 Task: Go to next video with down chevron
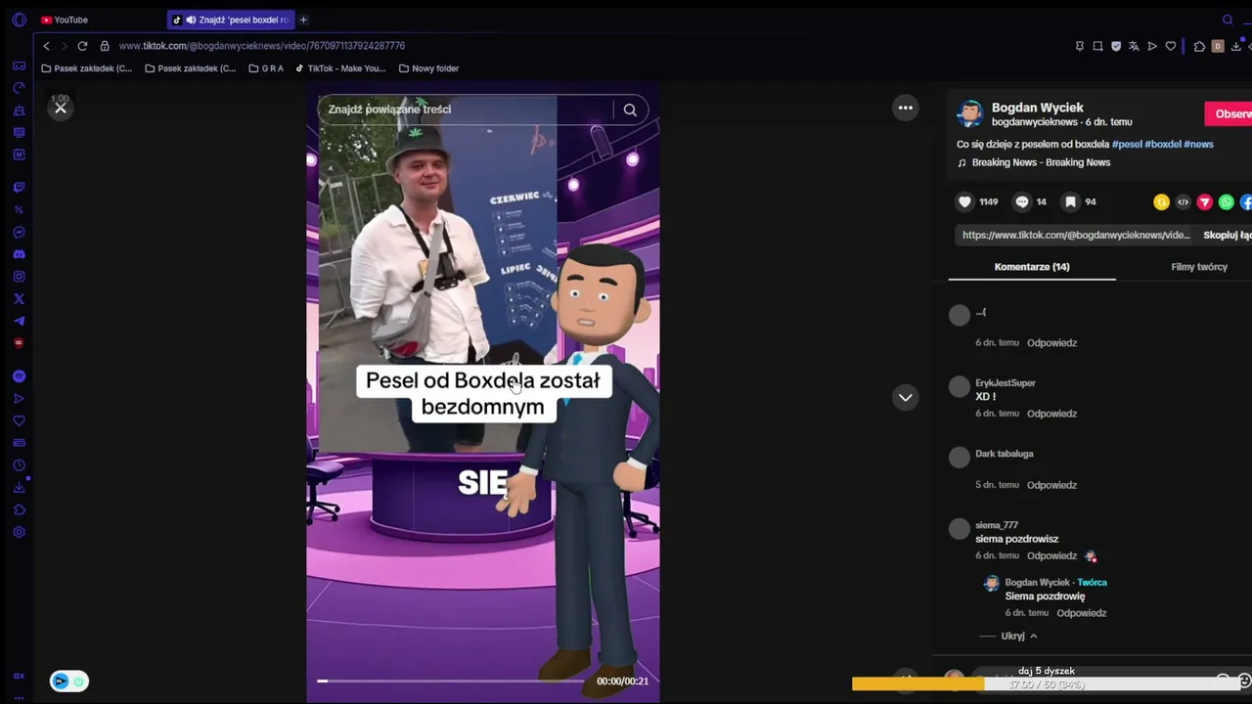pos(906,397)
